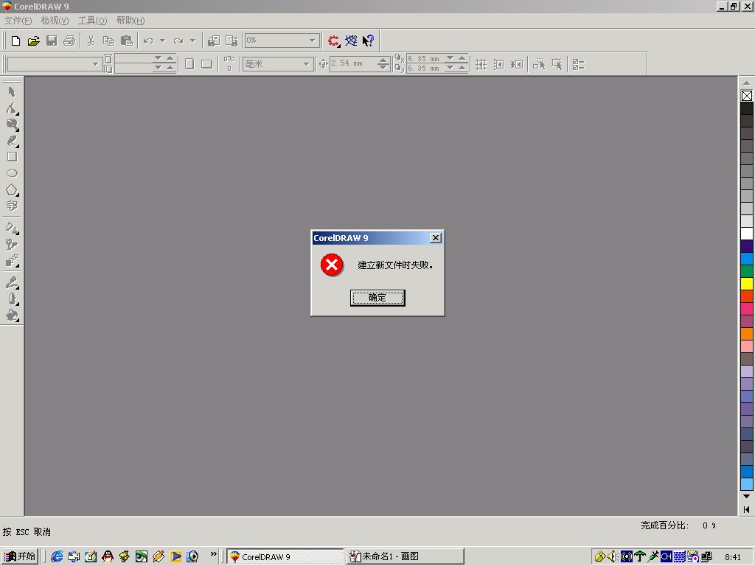The image size is (755, 566).
Task: Open the Windows 开始 Start button
Action: point(20,556)
